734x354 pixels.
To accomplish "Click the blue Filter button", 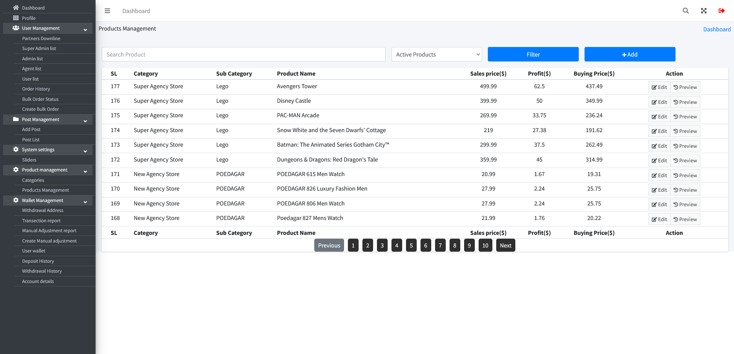I will tap(533, 54).
